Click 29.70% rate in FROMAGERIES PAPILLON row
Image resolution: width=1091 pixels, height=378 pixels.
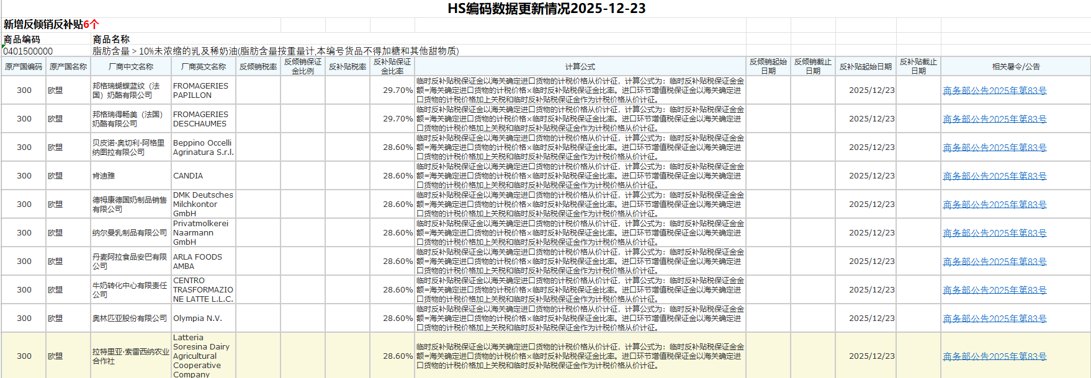[x=398, y=90]
